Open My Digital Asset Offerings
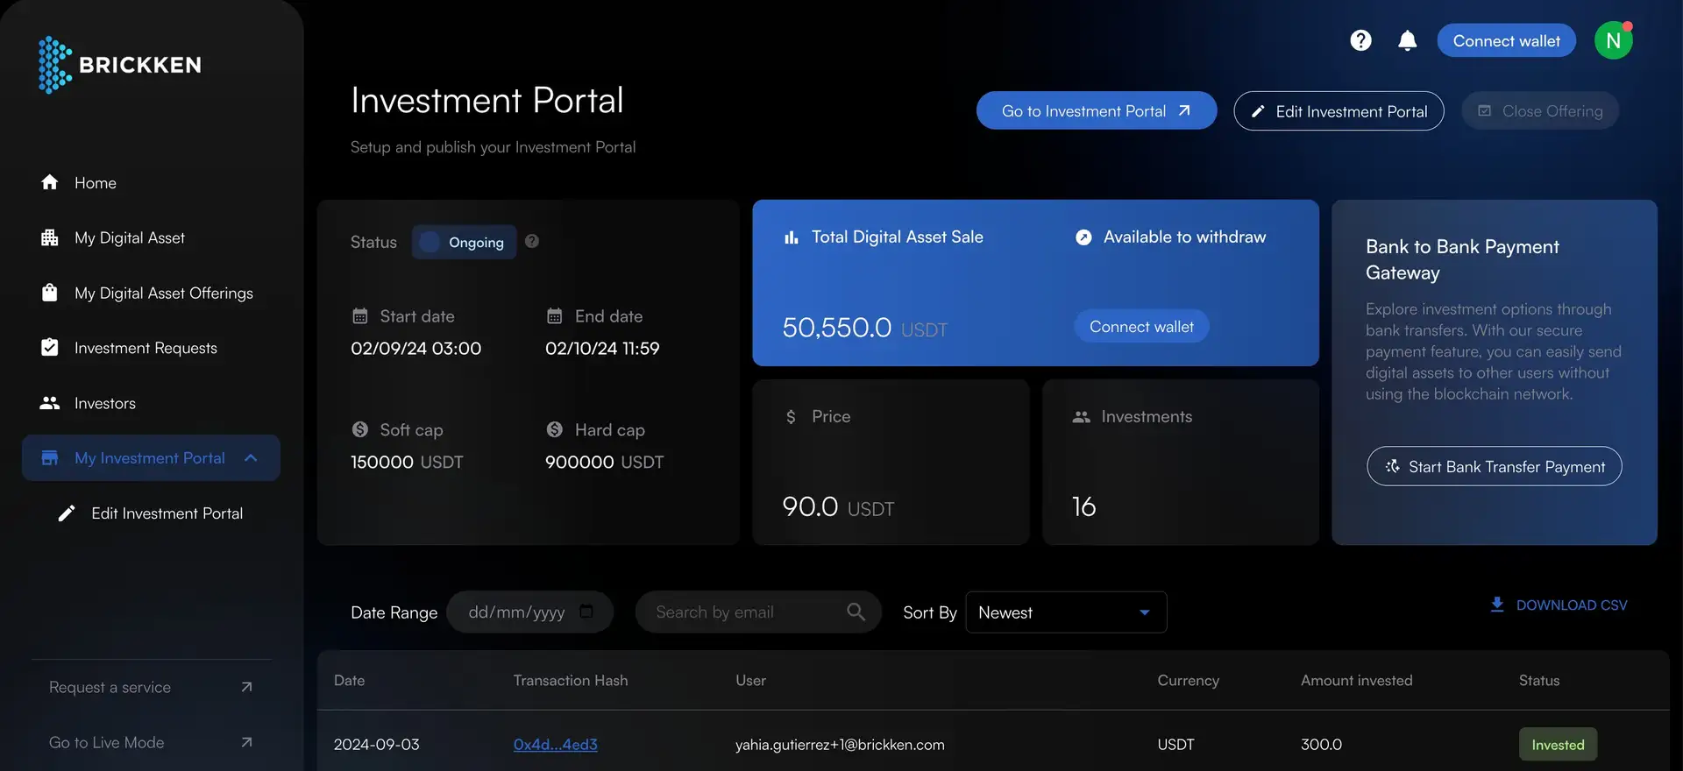 point(164,293)
